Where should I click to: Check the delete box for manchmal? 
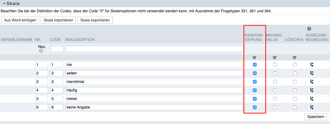[x=295, y=82]
